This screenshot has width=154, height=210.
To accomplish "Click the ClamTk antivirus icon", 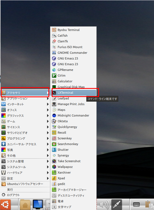I will click(x=54, y=41).
